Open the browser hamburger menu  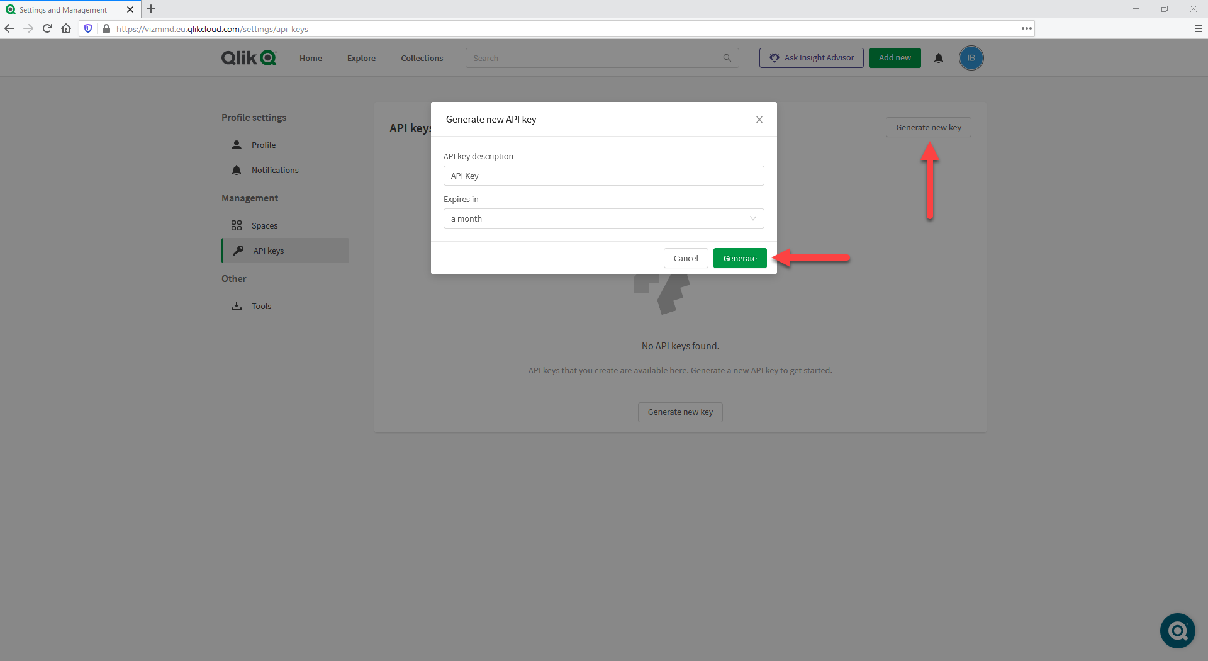coord(1198,28)
